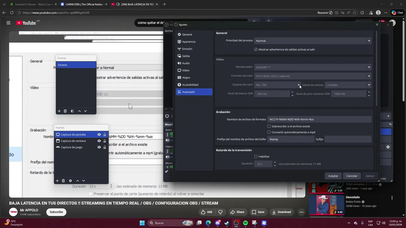Toggle lock on Captura de juego source
The width and height of the screenshot is (406, 228).
click(x=105, y=147)
